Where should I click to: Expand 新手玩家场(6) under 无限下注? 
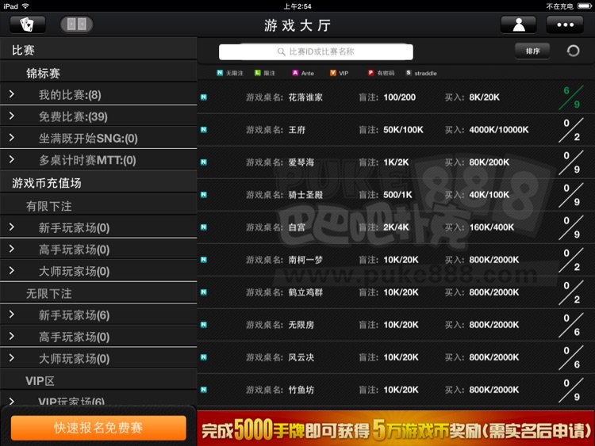click(x=98, y=314)
